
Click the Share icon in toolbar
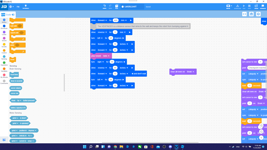pyautogui.click(x=256, y=7)
